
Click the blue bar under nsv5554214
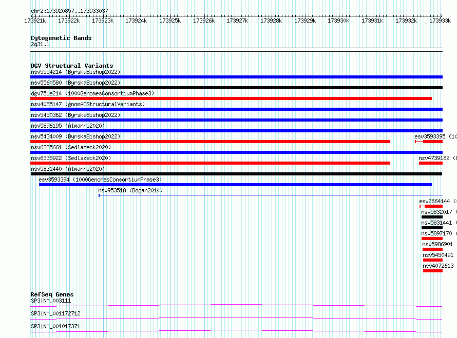point(236,77)
